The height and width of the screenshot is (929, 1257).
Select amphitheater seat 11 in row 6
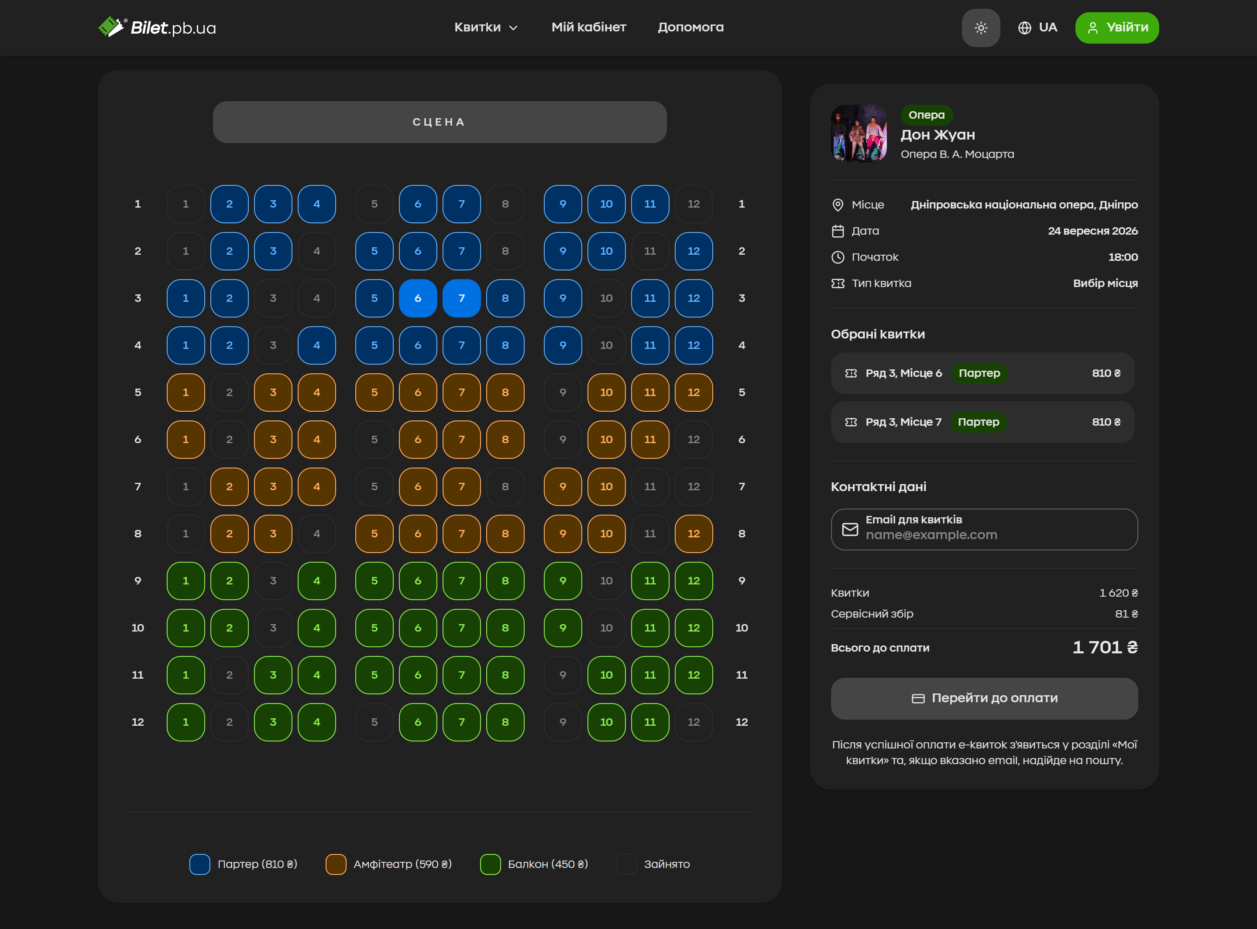click(x=650, y=440)
